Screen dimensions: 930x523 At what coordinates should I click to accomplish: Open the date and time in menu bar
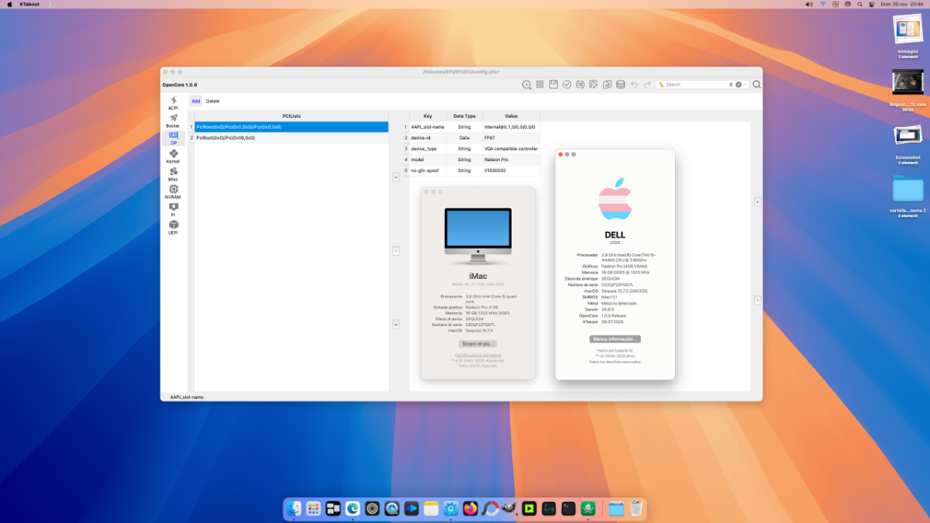(x=902, y=4)
